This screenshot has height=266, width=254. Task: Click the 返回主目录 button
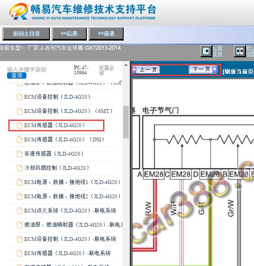(x=26, y=34)
